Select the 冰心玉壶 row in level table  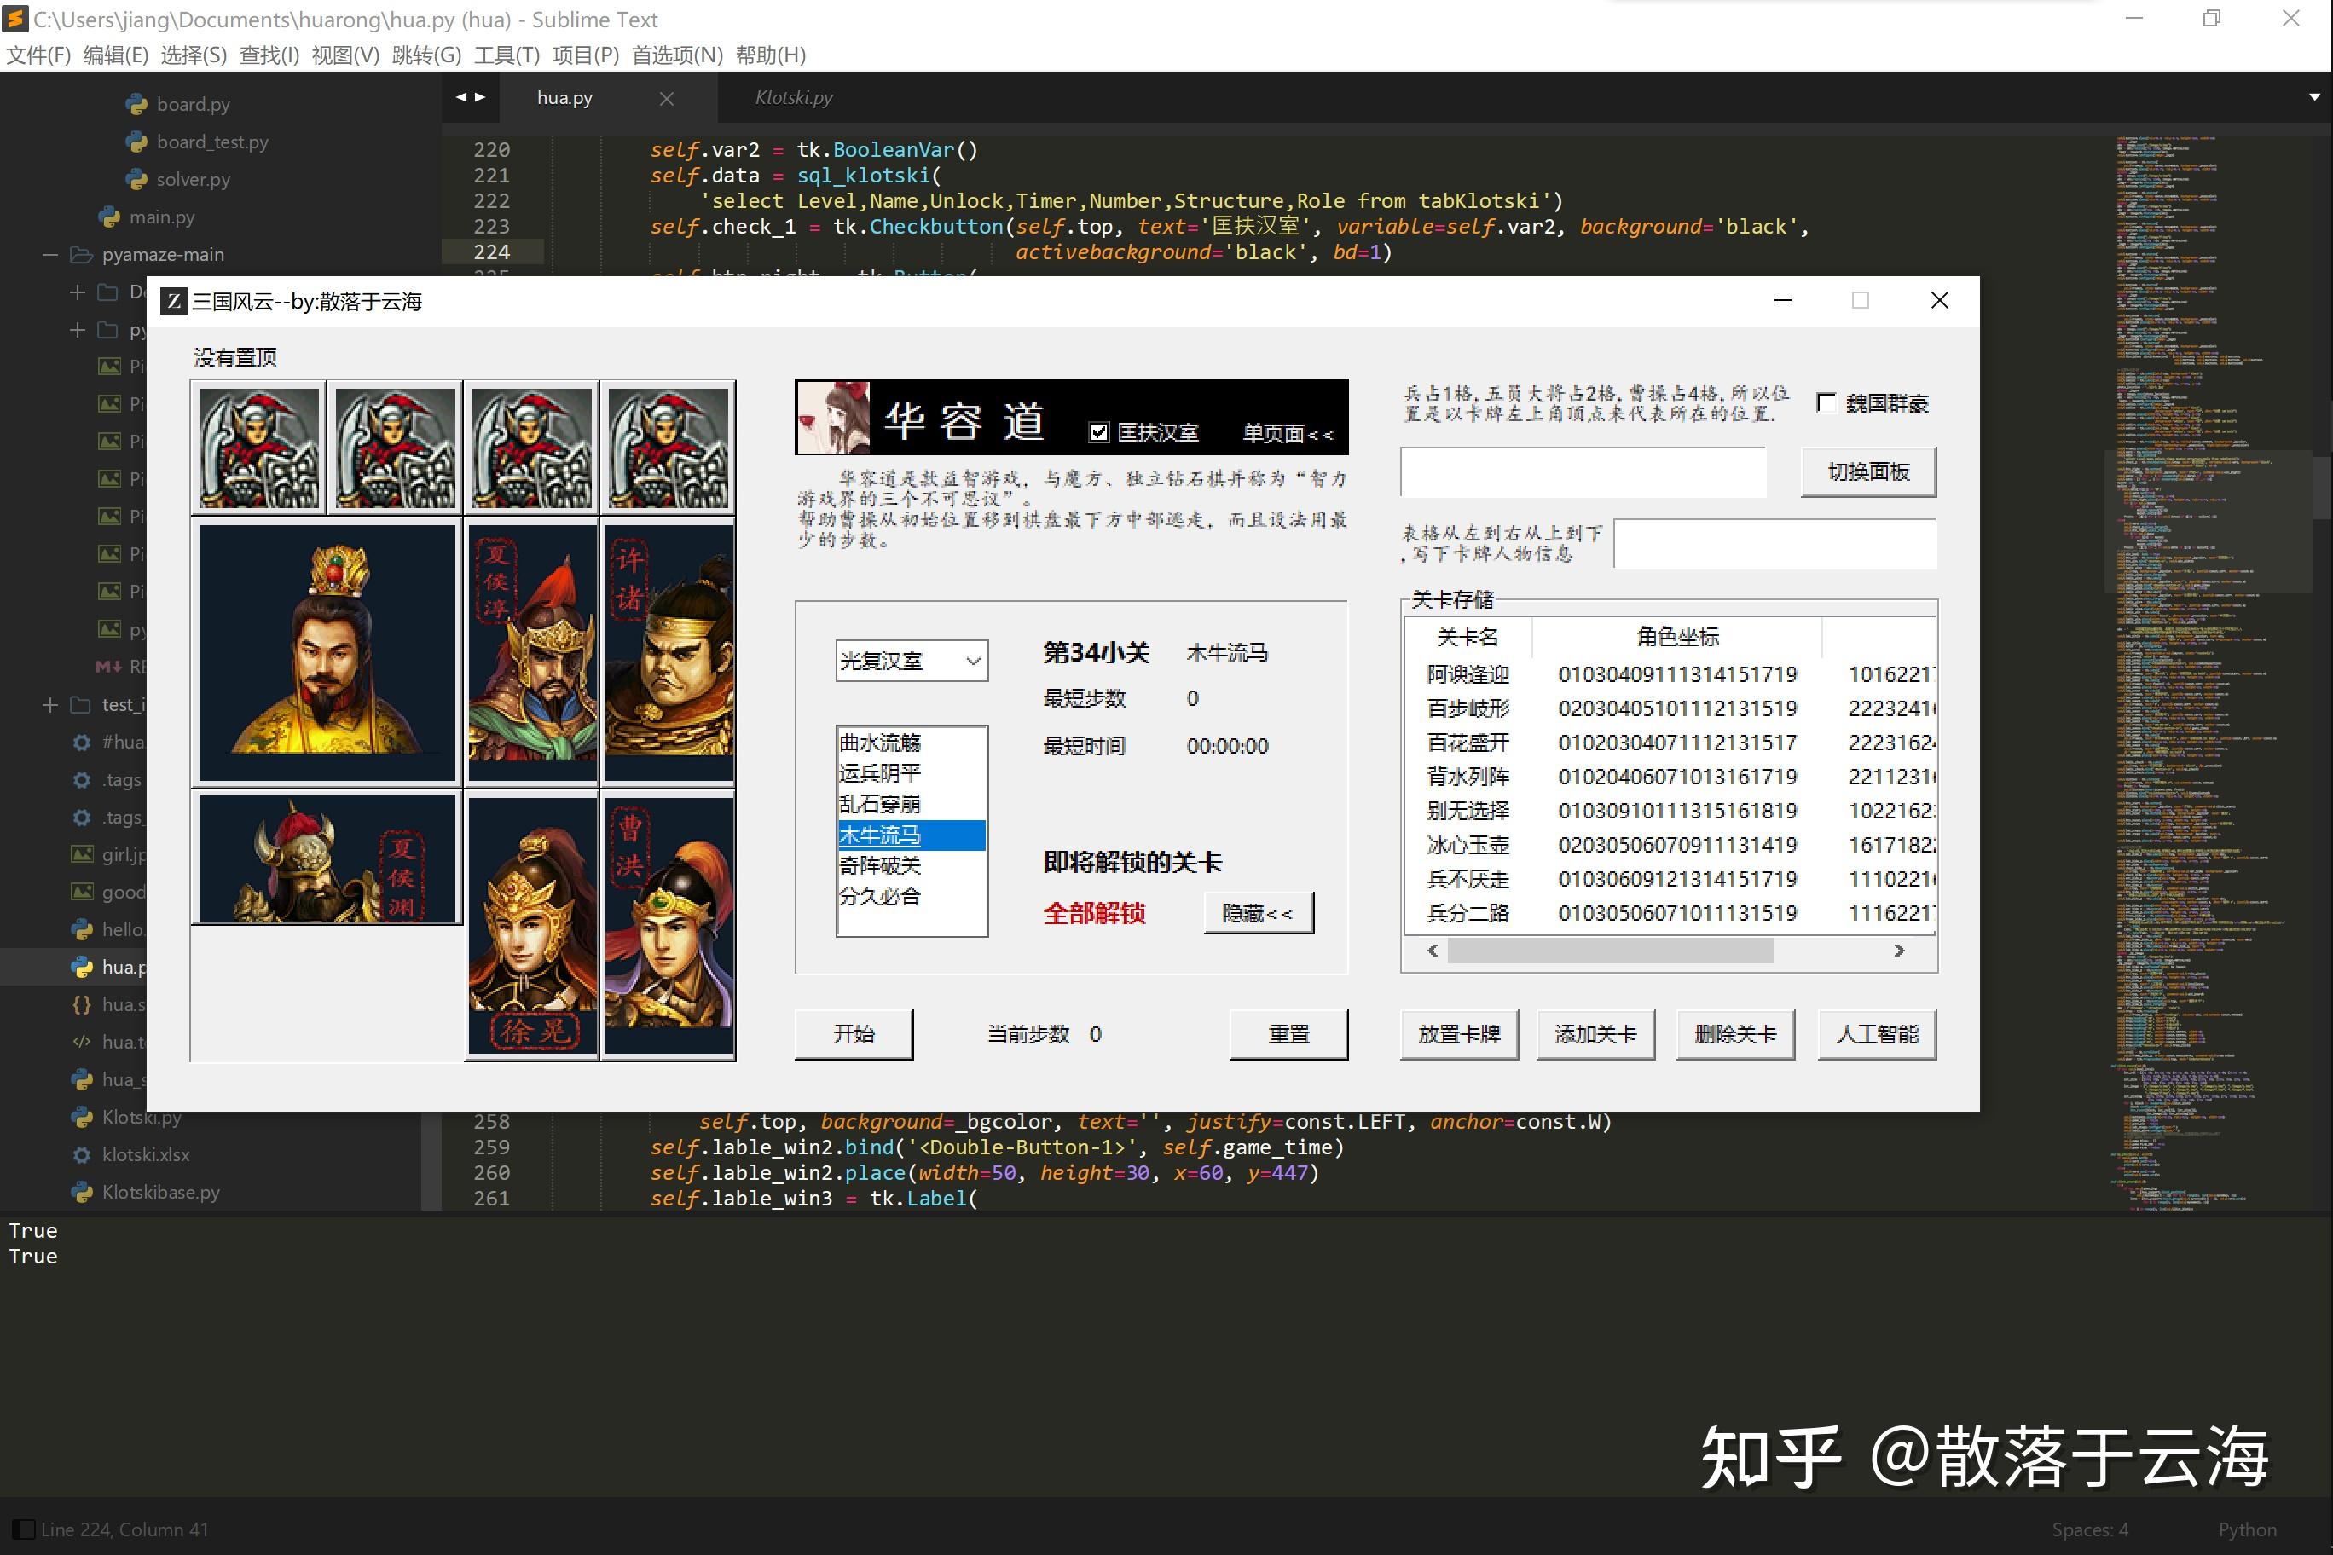tap(1670, 845)
